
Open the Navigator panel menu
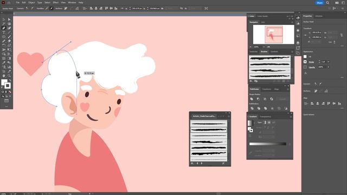pyautogui.click(x=292, y=22)
